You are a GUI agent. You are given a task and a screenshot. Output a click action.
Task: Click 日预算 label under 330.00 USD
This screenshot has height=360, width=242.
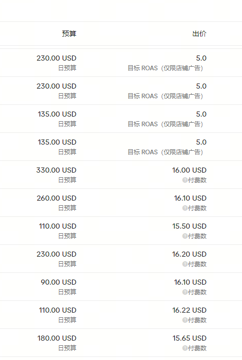[x=67, y=180]
